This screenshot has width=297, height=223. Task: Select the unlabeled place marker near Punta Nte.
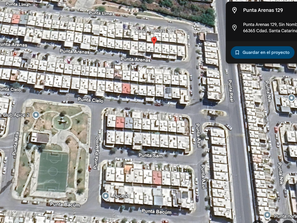291,98
